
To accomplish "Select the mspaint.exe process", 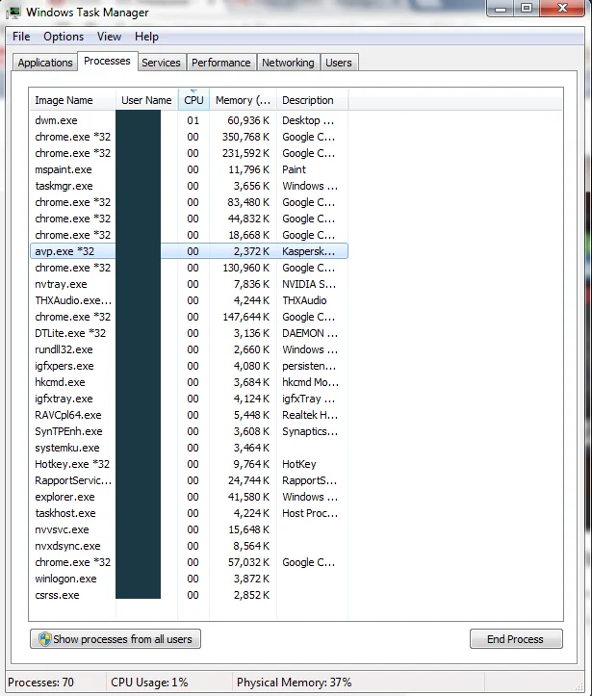I will coord(189,169).
